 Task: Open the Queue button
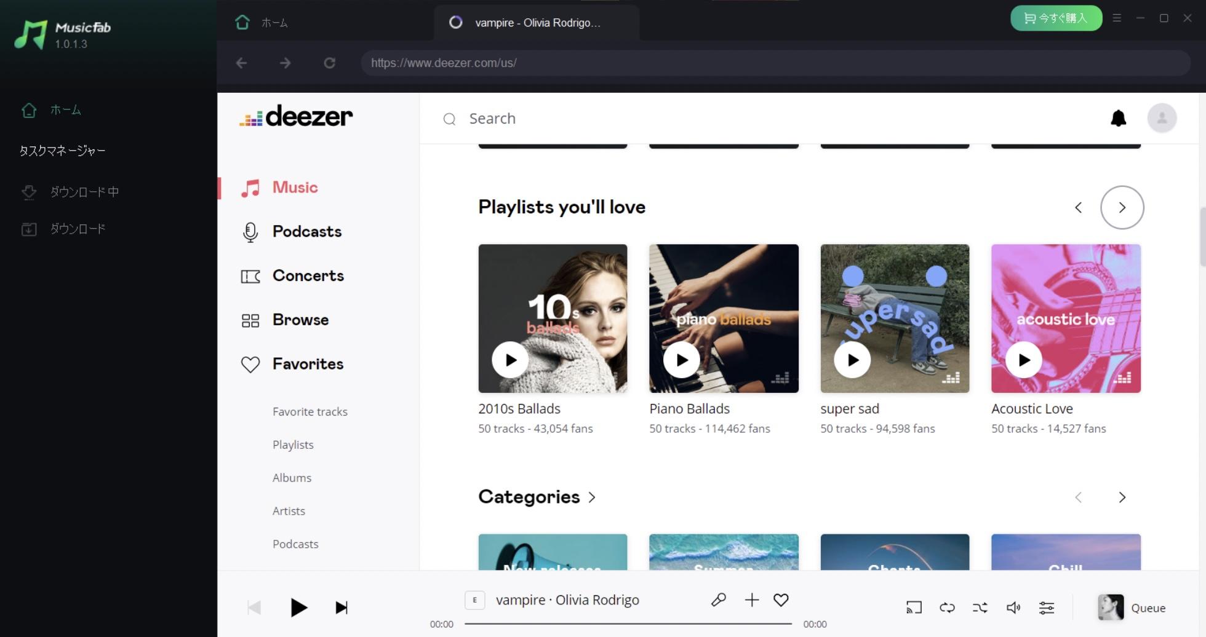click(x=1132, y=608)
